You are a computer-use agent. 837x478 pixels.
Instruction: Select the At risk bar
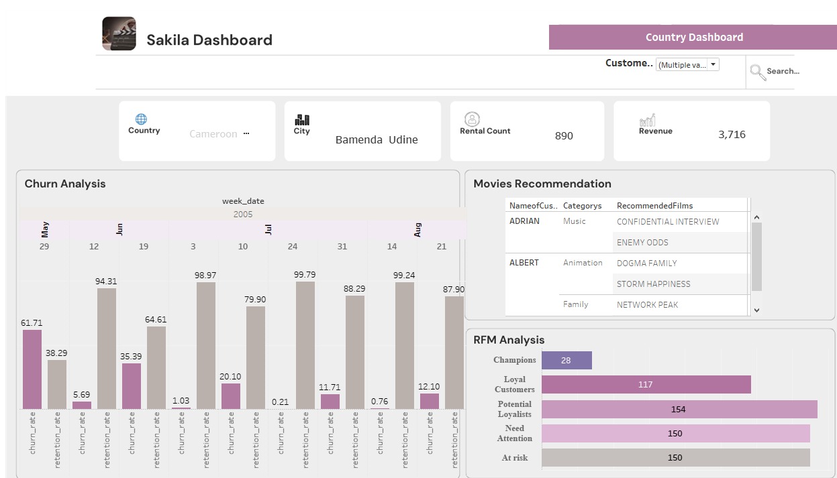pos(675,458)
